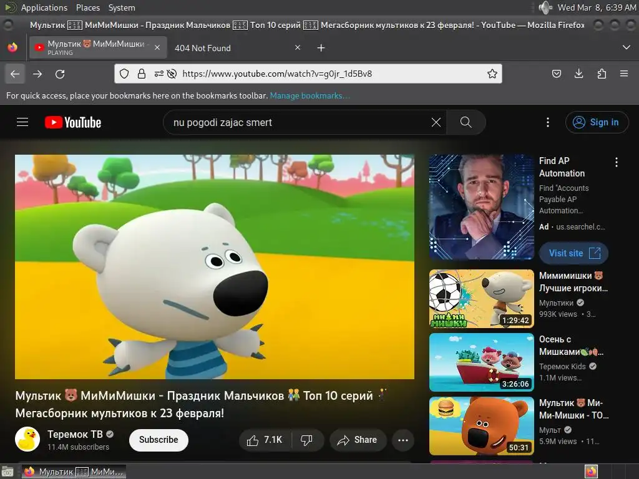Click the date and time clock
Screen dimensions: 639x479
pyautogui.click(x=596, y=7)
